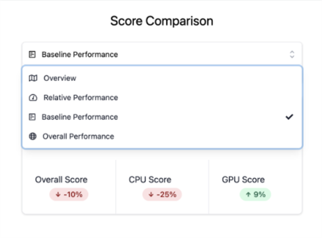Click the up arrow in GPU Score badge
This screenshot has width=322, height=238.
point(248,194)
